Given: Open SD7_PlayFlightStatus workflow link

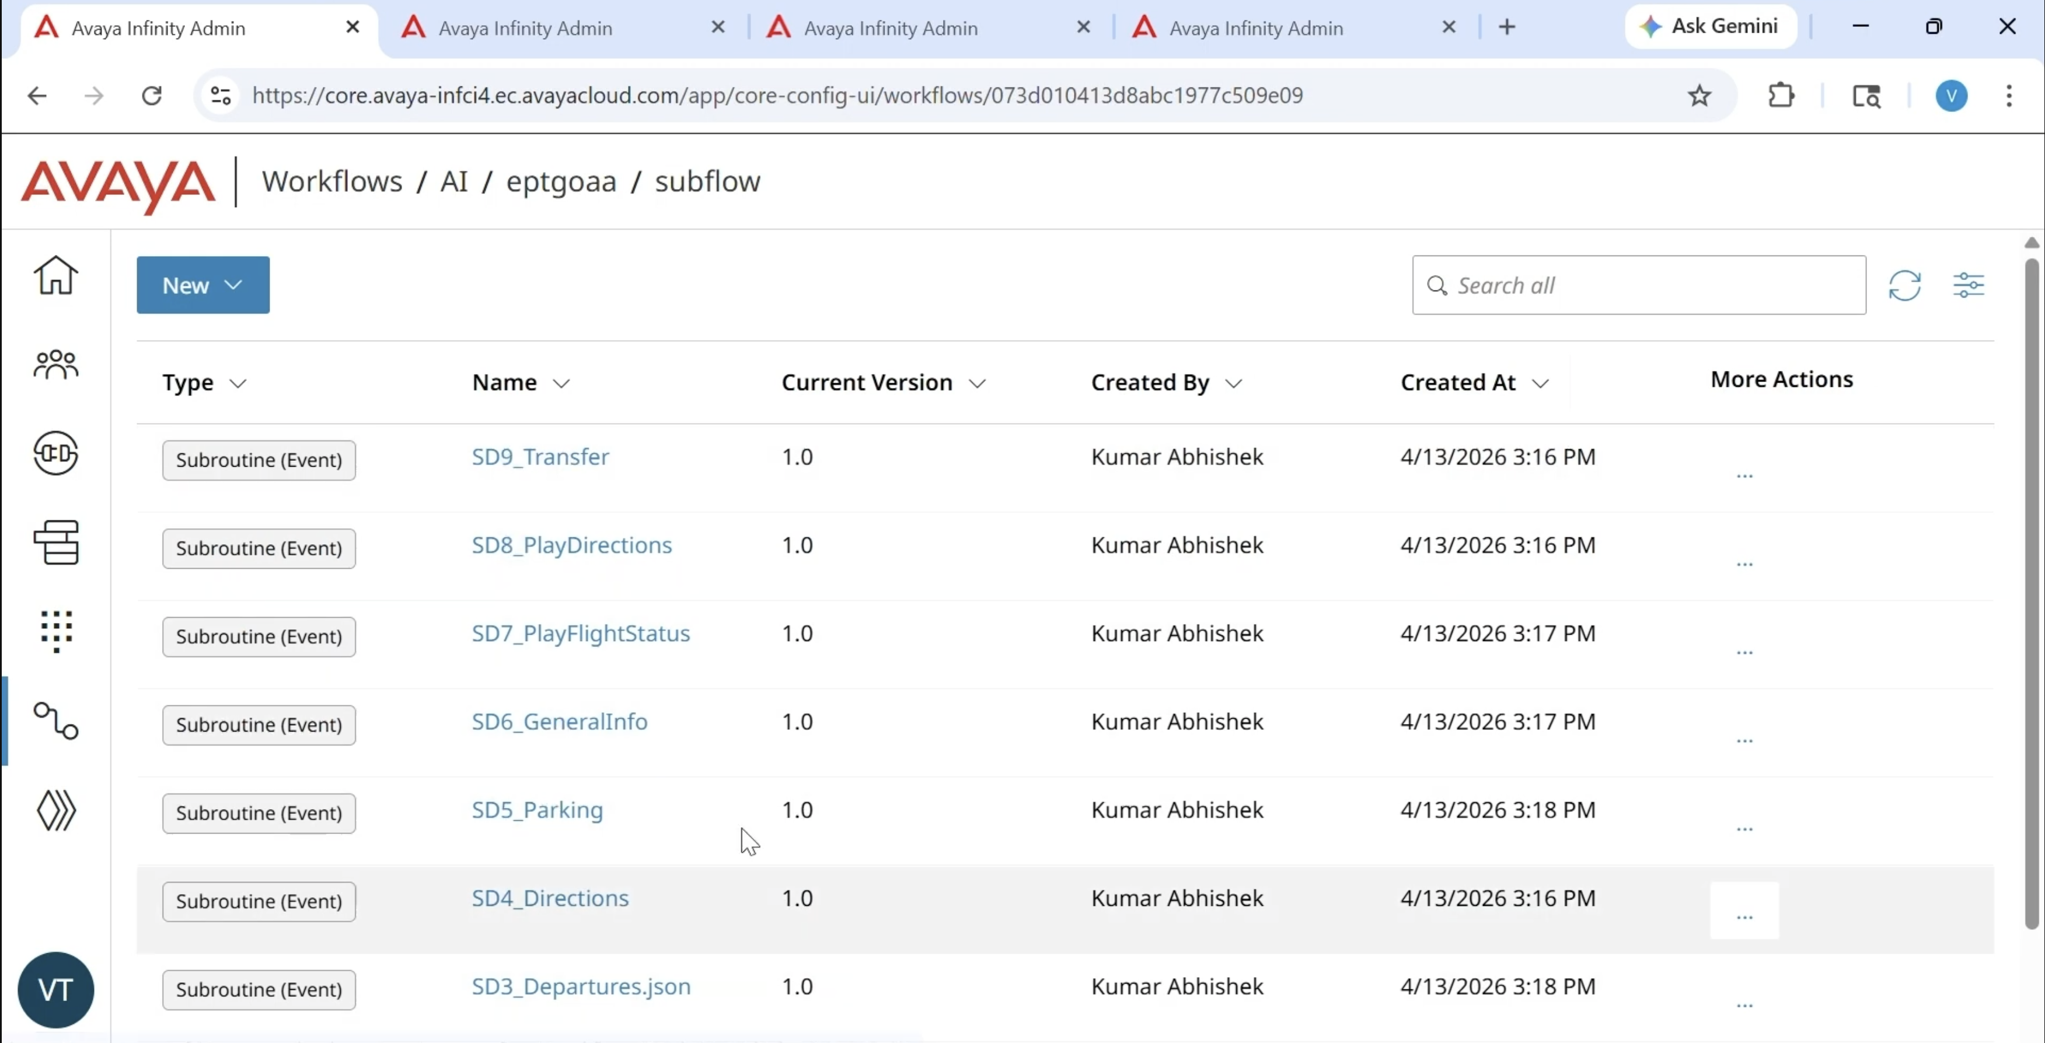Looking at the screenshot, I should pyautogui.click(x=581, y=633).
